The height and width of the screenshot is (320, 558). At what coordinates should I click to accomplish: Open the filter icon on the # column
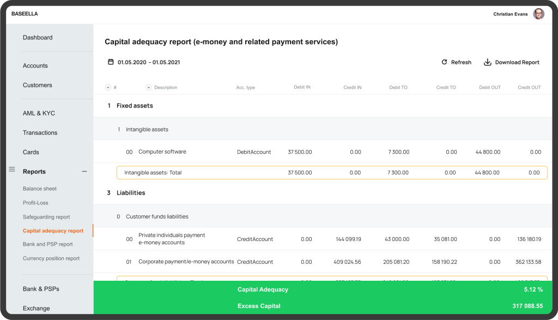pos(108,87)
